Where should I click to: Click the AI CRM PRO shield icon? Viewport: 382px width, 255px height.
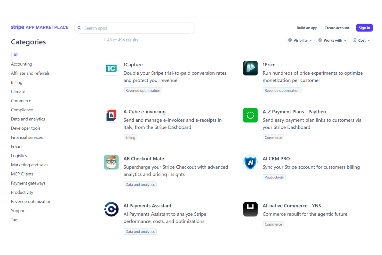250,162
